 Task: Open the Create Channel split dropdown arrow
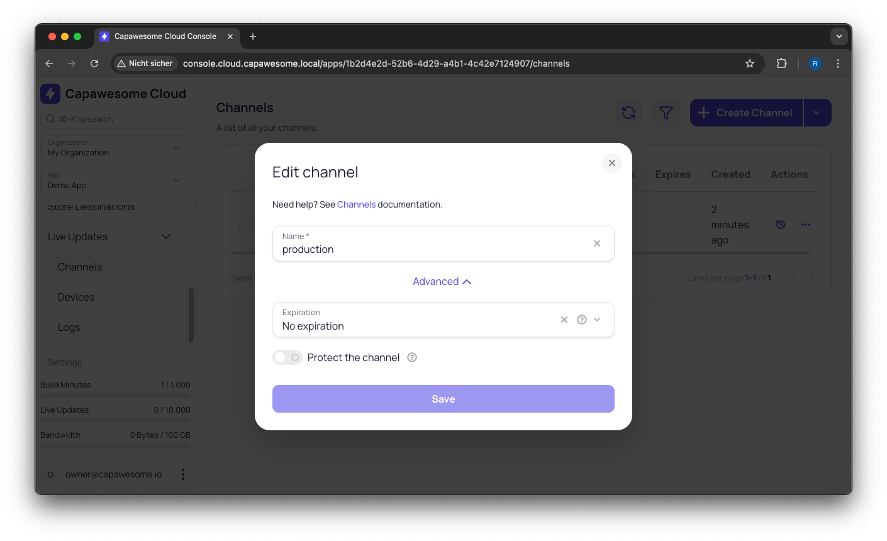[x=817, y=112]
